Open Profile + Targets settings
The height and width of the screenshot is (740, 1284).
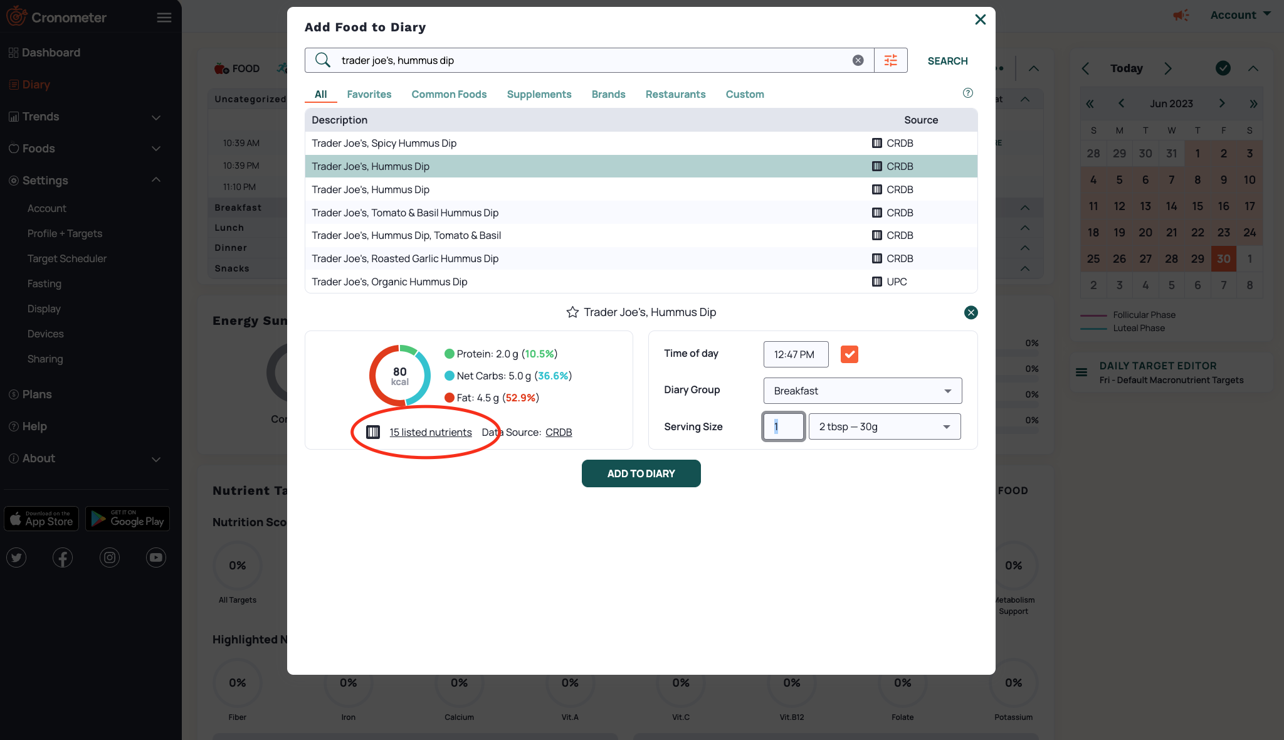point(65,233)
